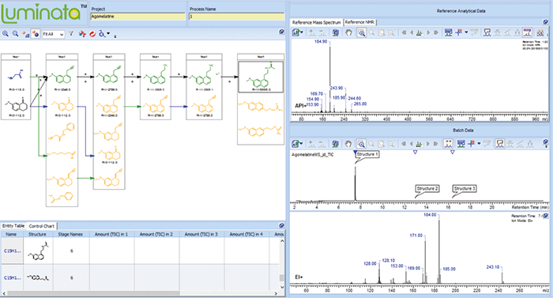This screenshot has width=553, height=298.
Task: Toggle the zoom-region tool in reference spectrum toolbar
Action: click(x=362, y=33)
